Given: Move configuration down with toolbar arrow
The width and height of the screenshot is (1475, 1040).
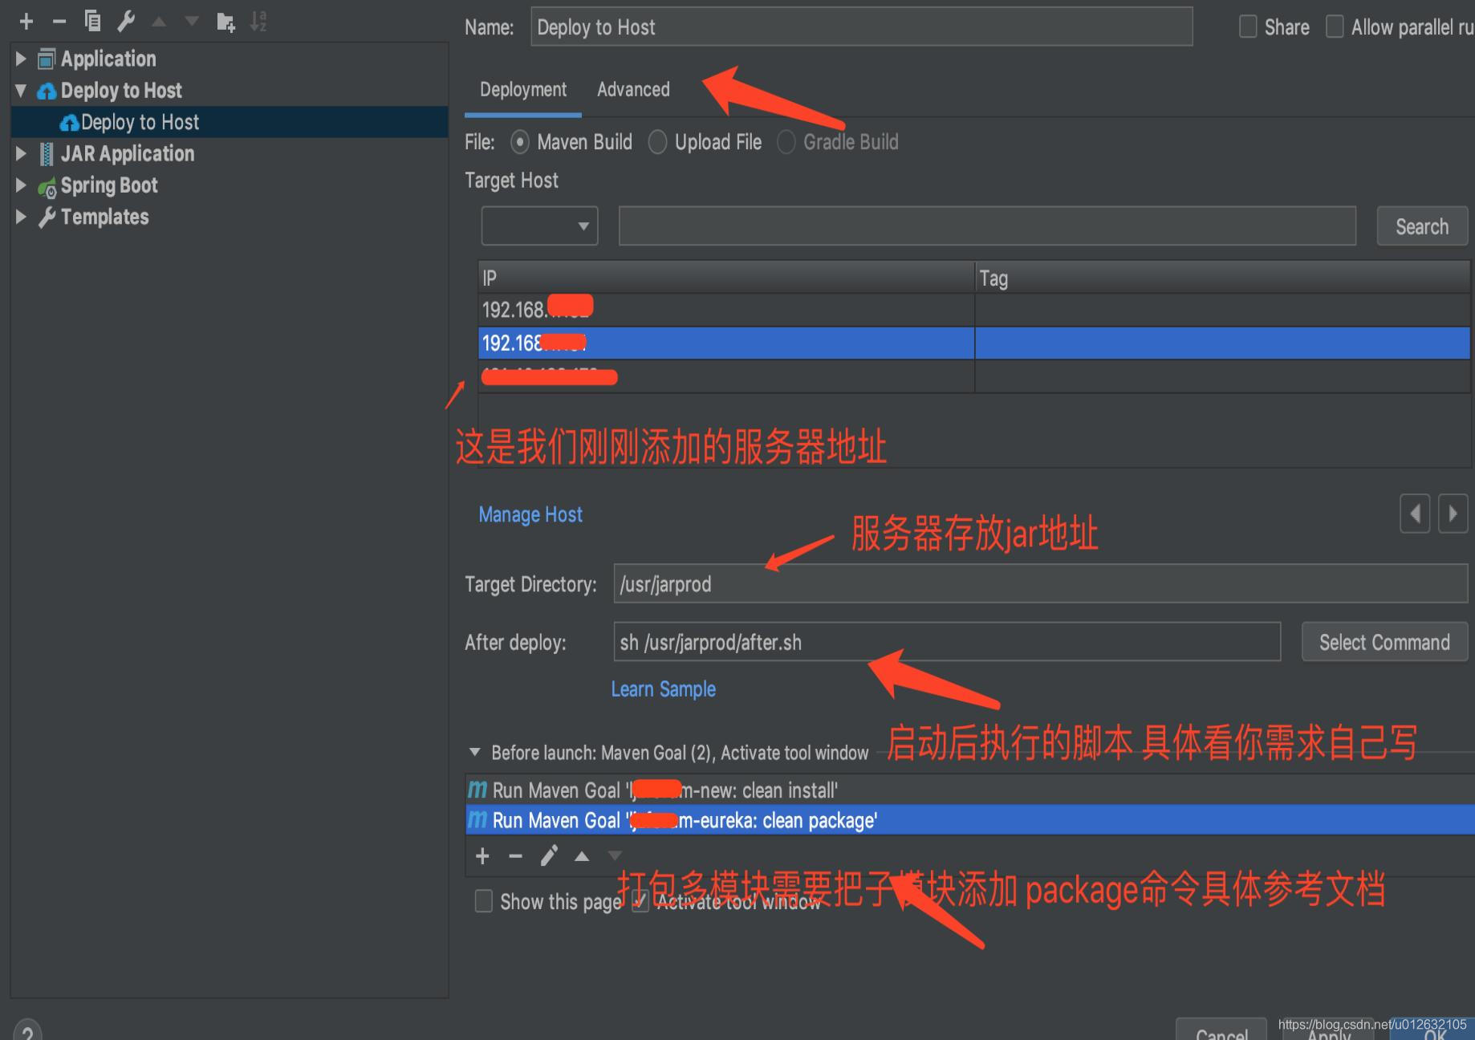Looking at the screenshot, I should tap(192, 22).
